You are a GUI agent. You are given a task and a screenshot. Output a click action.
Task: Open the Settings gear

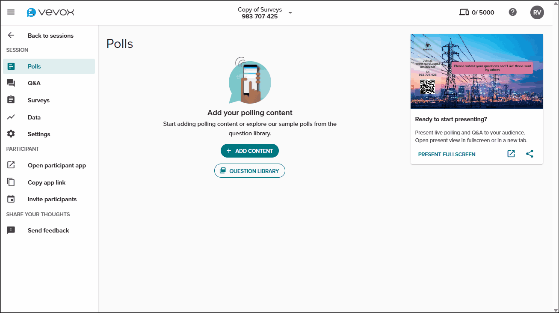point(11,134)
